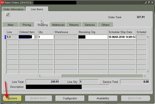The height and width of the screenshot is (104, 155).
Task: Check Availability button
Action: click(103, 98)
